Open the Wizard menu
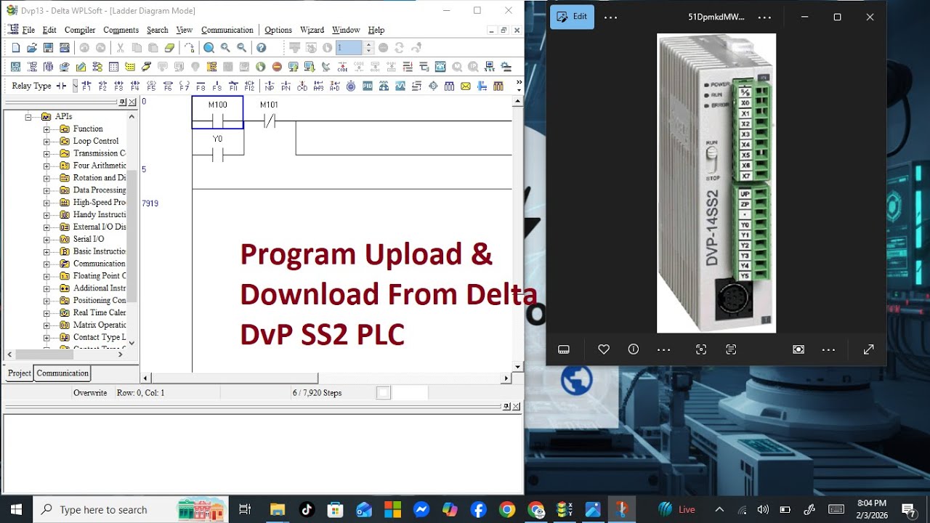This screenshot has height=523, width=930. click(x=312, y=30)
